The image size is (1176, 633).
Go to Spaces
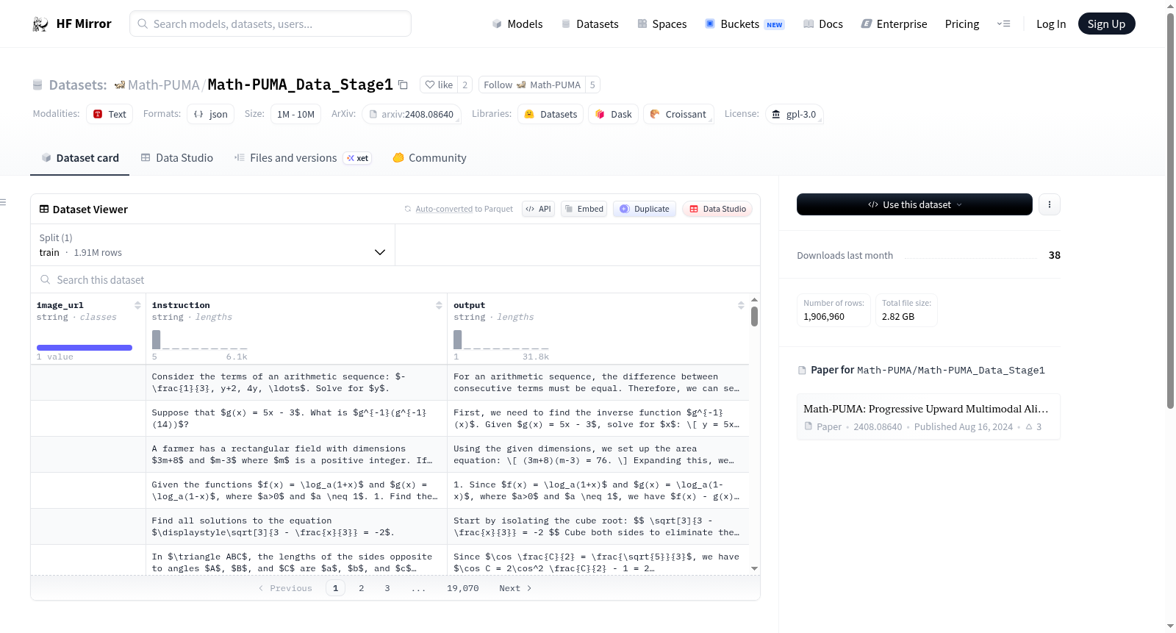click(x=661, y=24)
